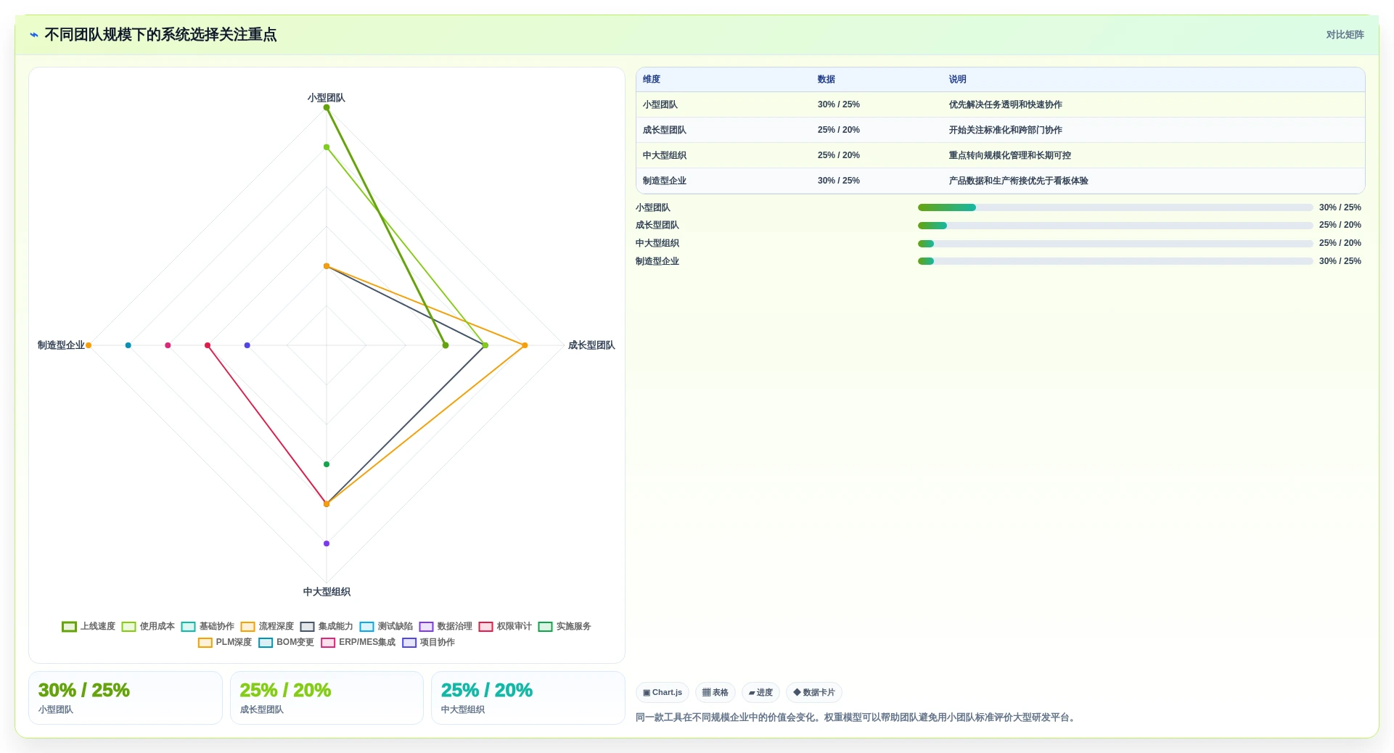Viewport: 1394px width, 753px height.
Task: Click 优先解决任务透明和快速协作 description
Action: pyautogui.click(x=1006, y=104)
